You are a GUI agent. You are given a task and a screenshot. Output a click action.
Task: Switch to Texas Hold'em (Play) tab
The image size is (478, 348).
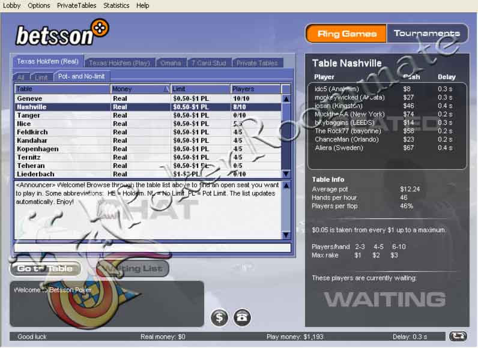tap(119, 63)
